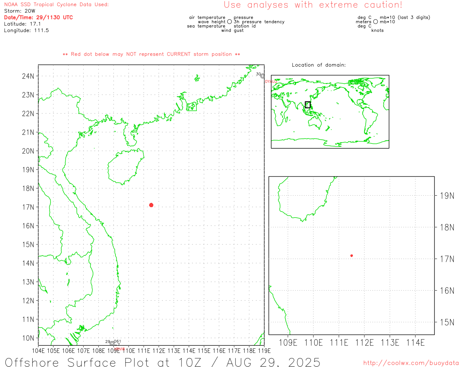459x367 pixels.
Task: Click the inset map's 112E label
Action: [x=364, y=343]
